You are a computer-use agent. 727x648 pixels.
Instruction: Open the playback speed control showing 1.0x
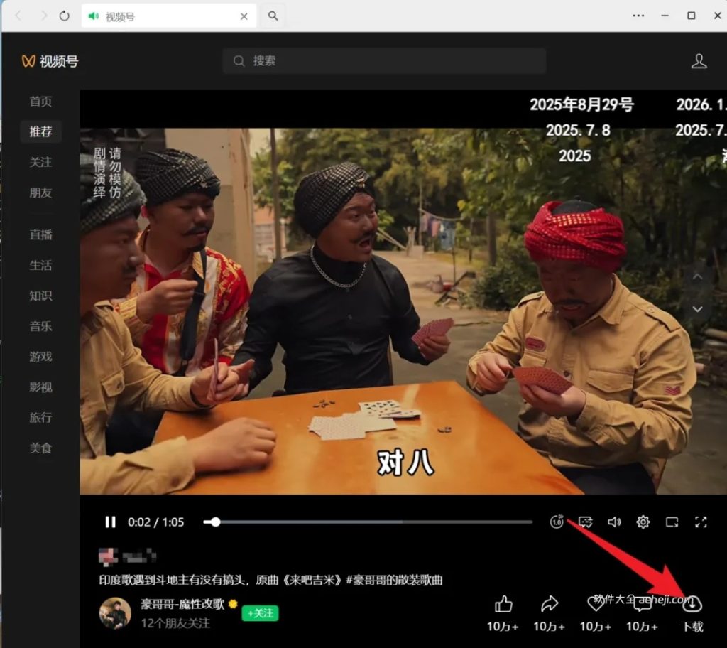(x=557, y=522)
